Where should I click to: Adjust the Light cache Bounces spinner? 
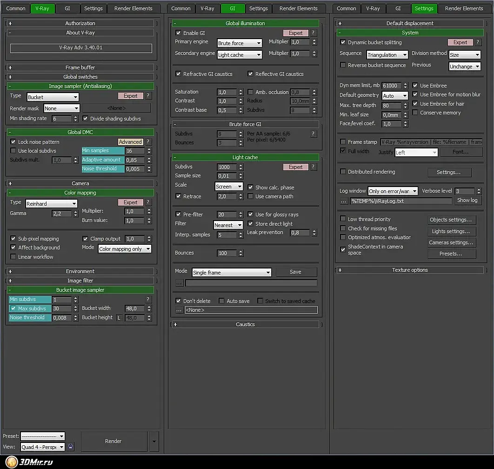tap(240, 253)
